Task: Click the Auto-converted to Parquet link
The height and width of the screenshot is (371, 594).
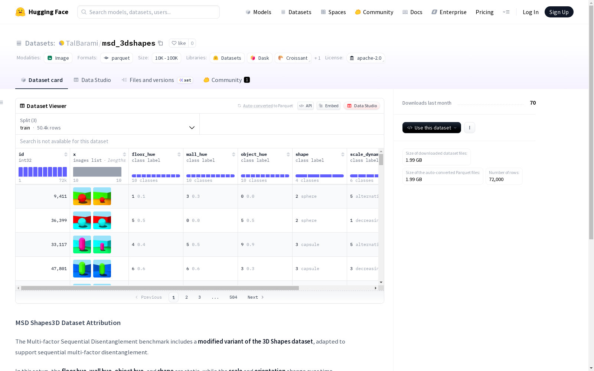Action: point(268,106)
